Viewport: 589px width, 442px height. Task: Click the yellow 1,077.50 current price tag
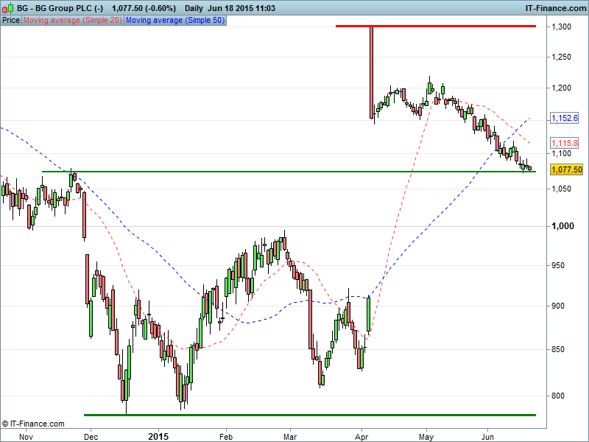pos(566,169)
